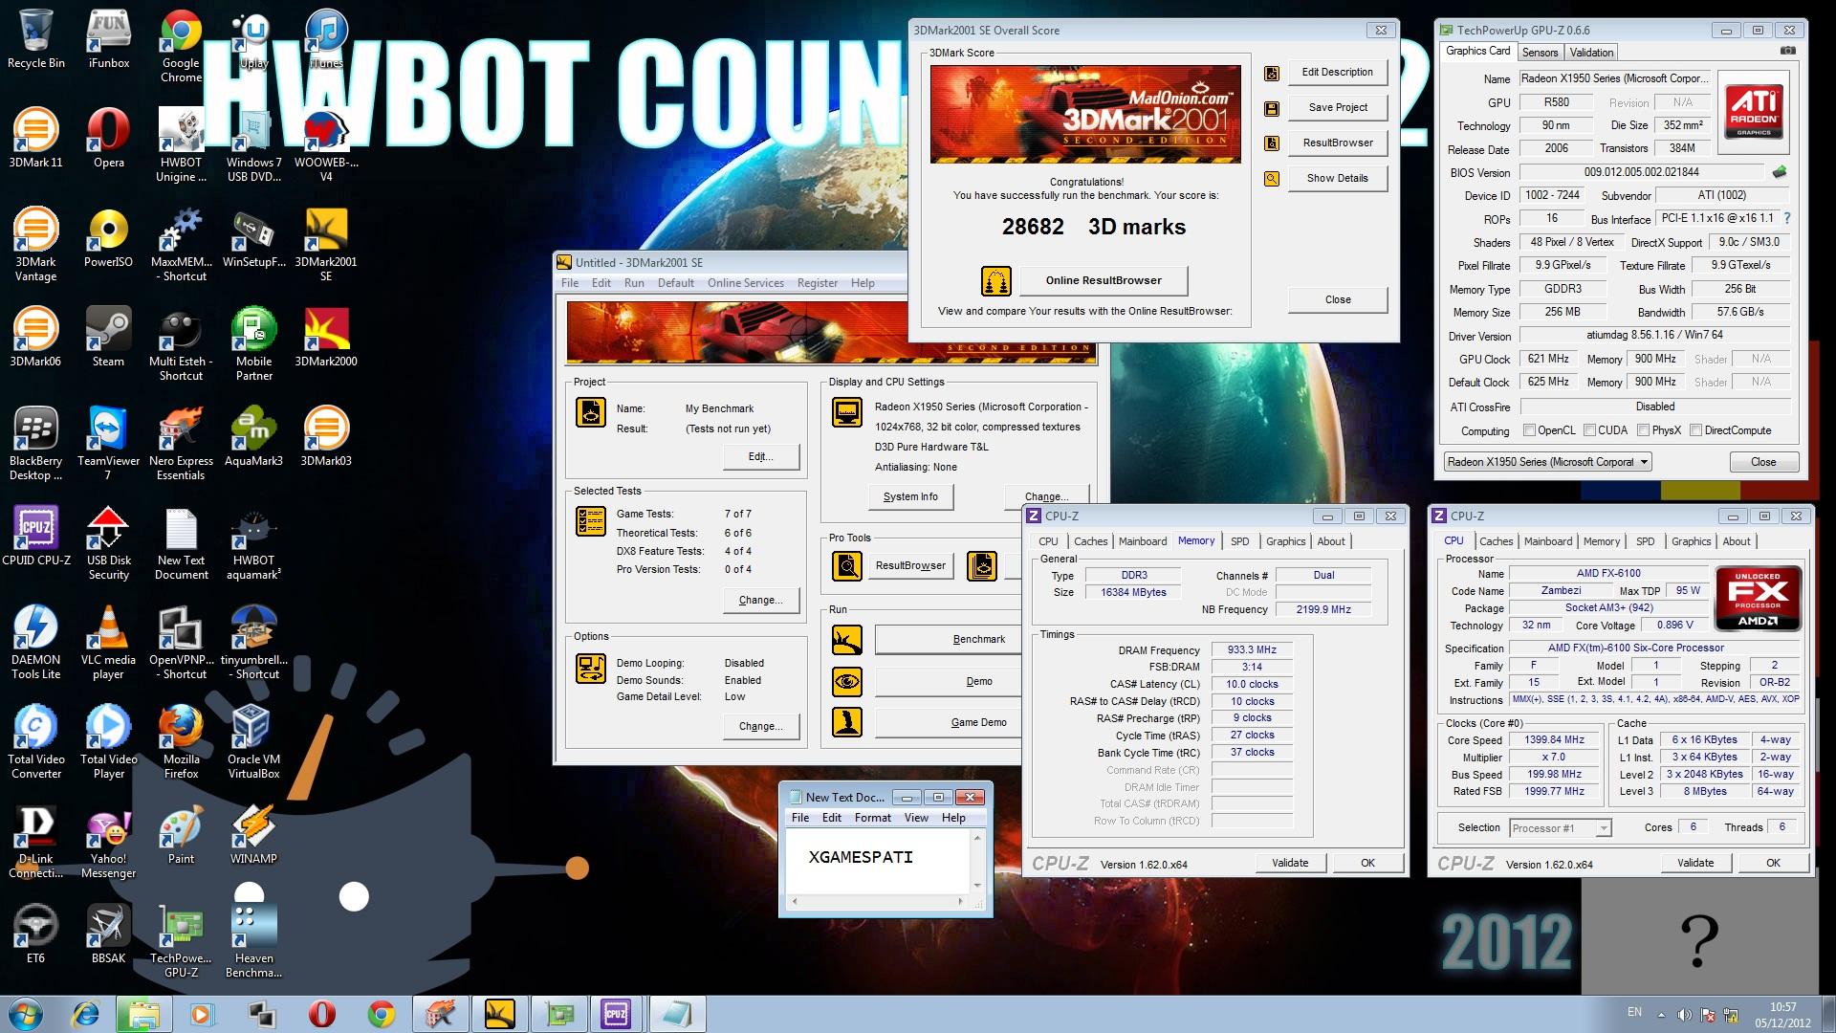Click Close button in the GPU-Z window

pos(1762,462)
